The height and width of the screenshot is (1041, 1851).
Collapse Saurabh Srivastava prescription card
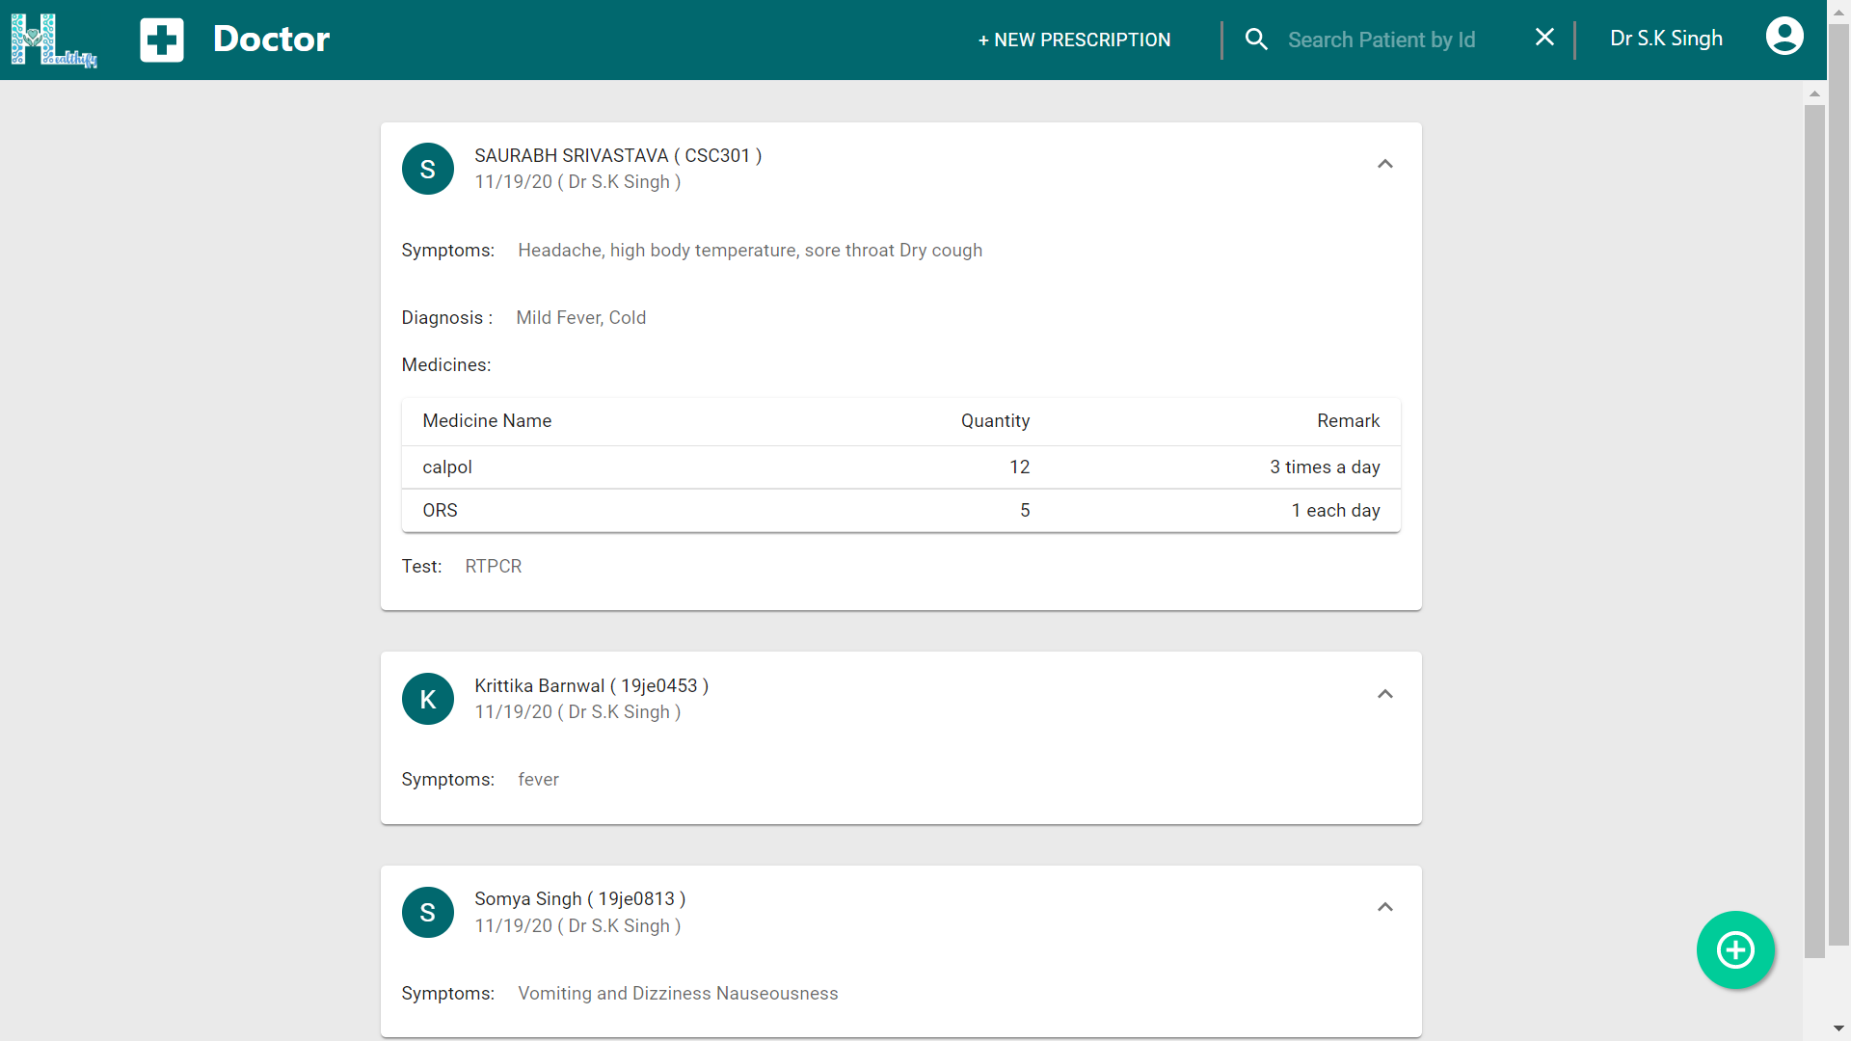pos(1384,164)
